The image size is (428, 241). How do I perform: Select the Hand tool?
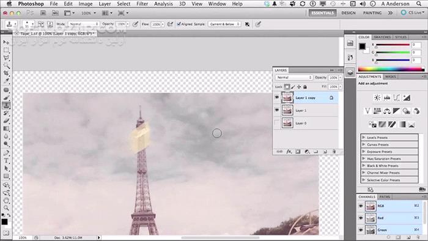(6, 201)
